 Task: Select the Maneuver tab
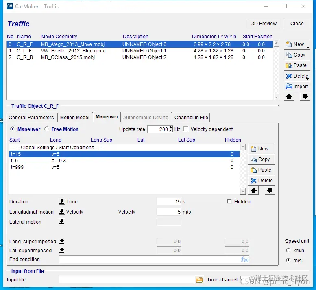[x=107, y=117]
